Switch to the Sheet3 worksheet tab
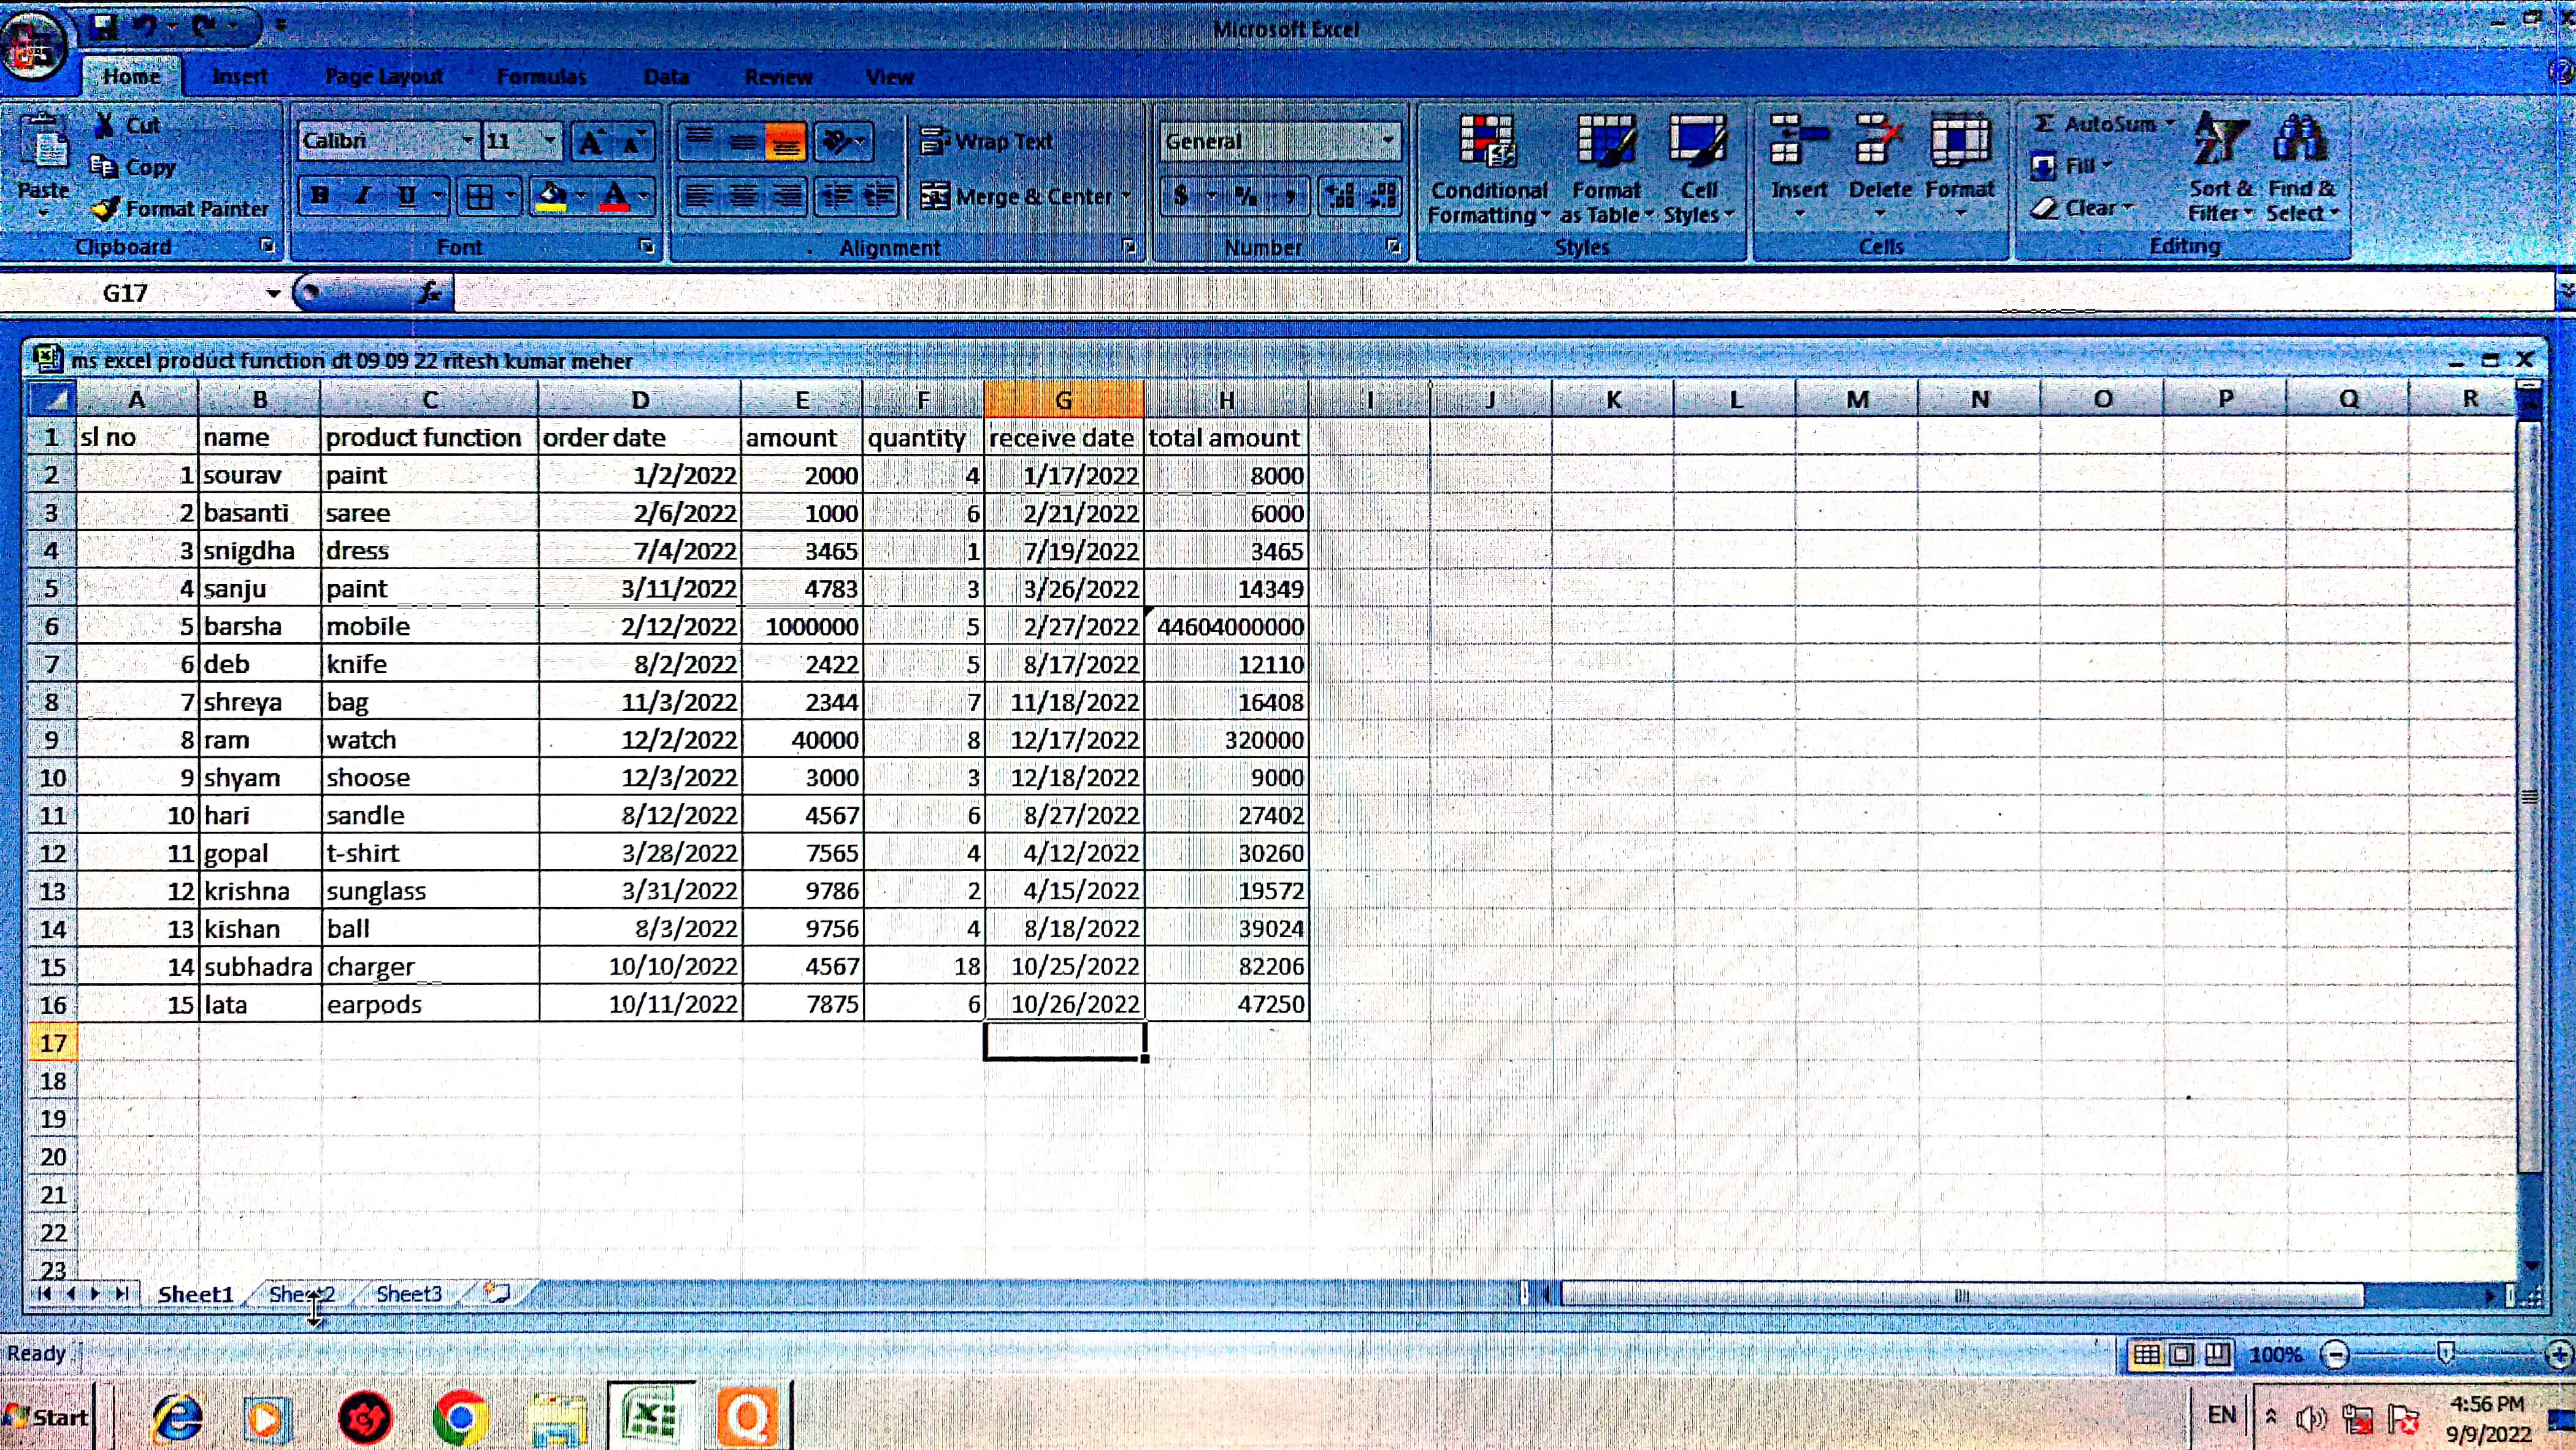This screenshot has height=1450, width=2576. pyautogui.click(x=408, y=1293)
